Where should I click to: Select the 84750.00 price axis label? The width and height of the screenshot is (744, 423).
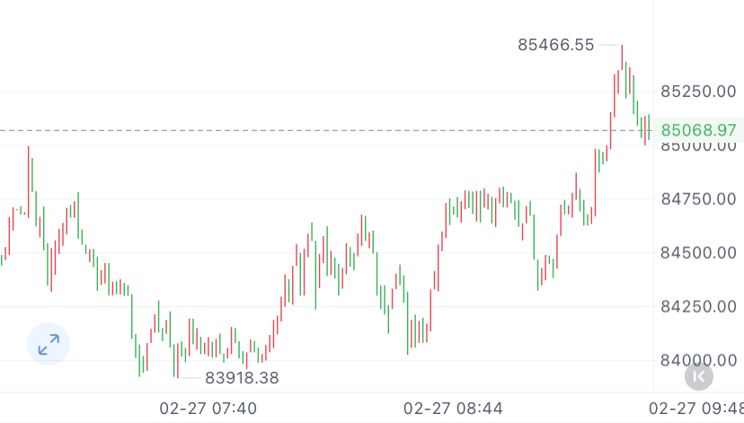(698, 198)
